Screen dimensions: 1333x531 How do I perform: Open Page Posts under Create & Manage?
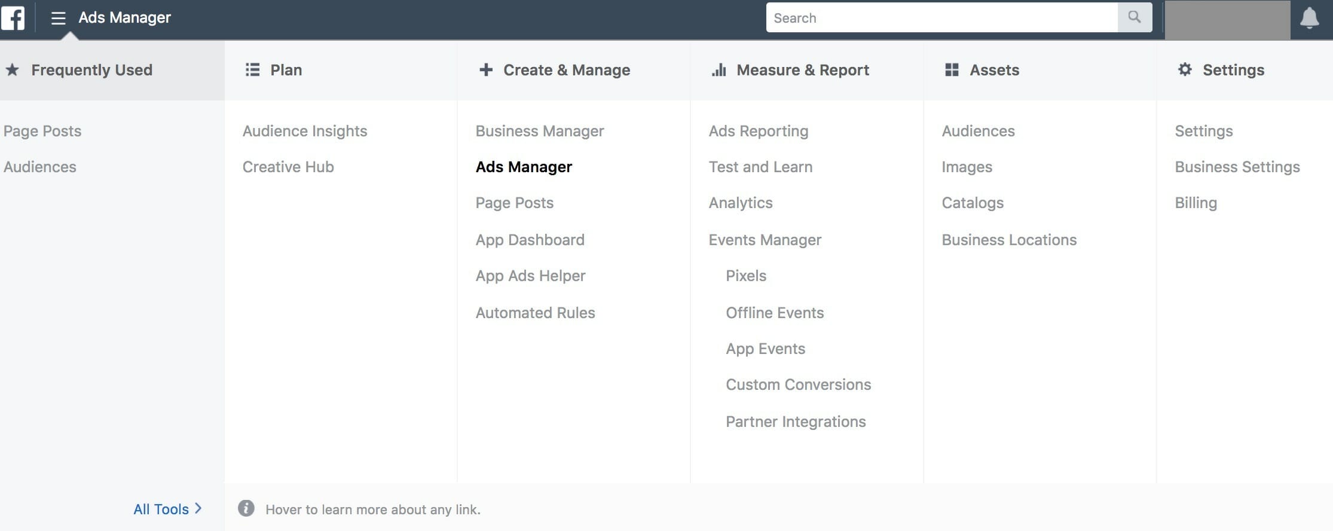pos(515,203)
